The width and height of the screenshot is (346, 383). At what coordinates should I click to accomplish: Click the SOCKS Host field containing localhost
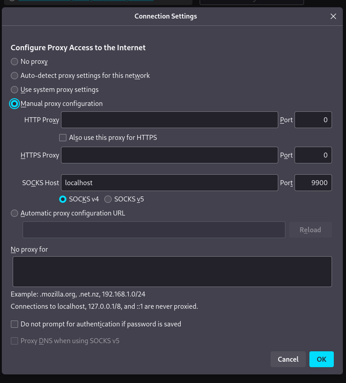click(169, 182)
